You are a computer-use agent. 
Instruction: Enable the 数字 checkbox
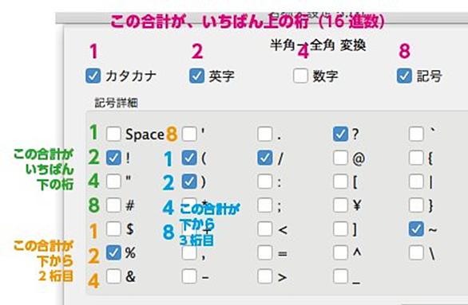(x=300, y=76)
